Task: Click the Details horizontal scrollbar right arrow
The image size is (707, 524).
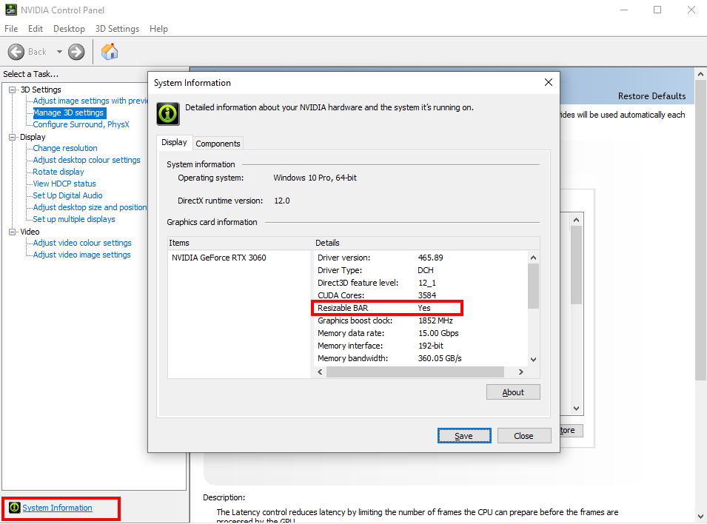Action: click(521, 372)
